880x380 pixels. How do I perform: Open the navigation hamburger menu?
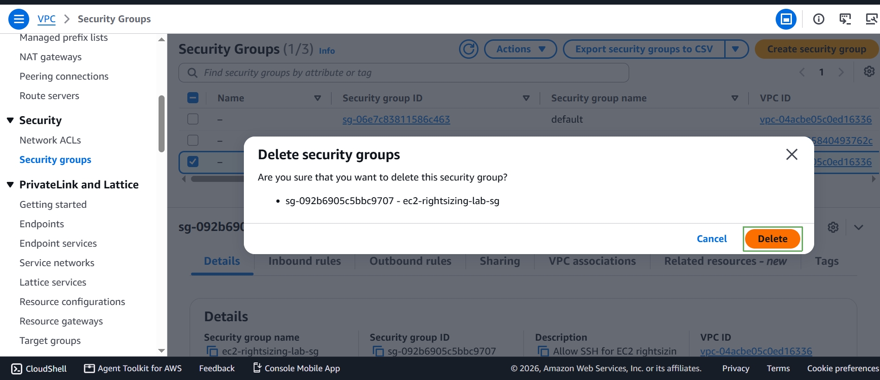click(19, 19)
